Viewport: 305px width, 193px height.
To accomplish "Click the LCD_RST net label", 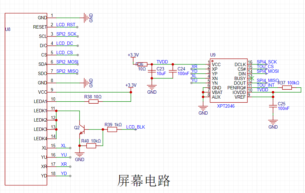I will (66, 25).
